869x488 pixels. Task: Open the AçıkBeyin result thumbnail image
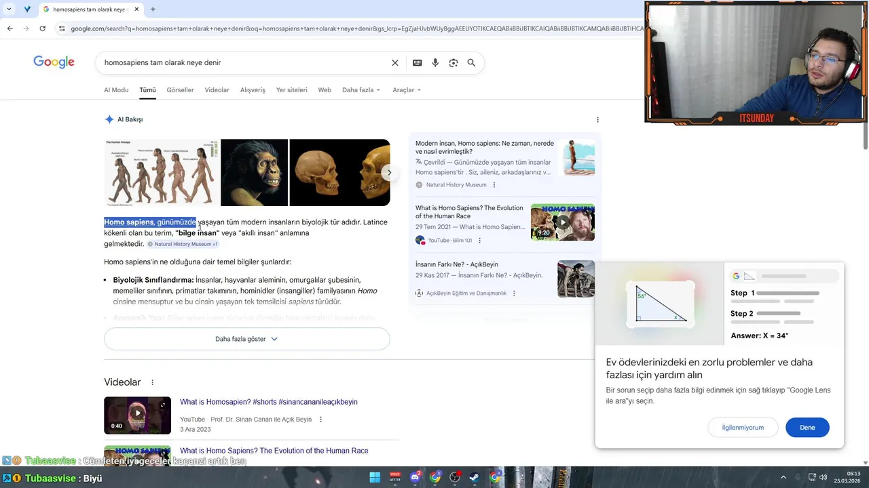click(x=576, y=279)
